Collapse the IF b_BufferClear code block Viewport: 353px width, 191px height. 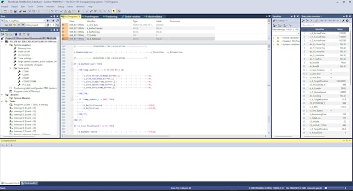72,64
